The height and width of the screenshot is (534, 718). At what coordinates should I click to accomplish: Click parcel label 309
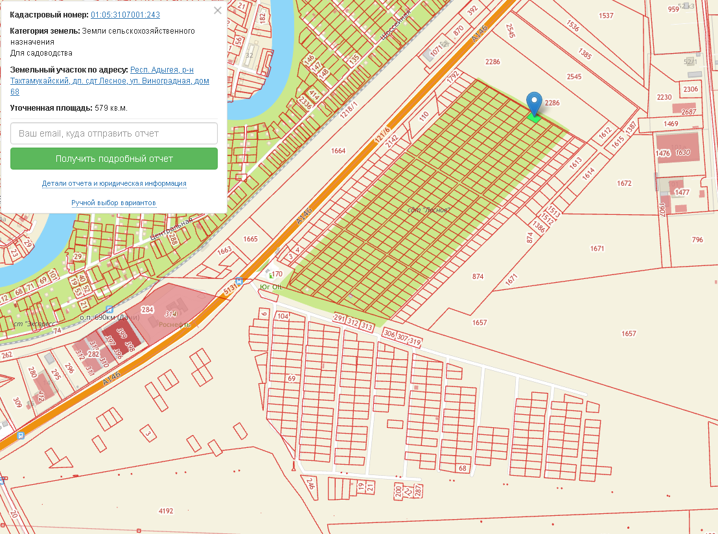click(17, 403)
